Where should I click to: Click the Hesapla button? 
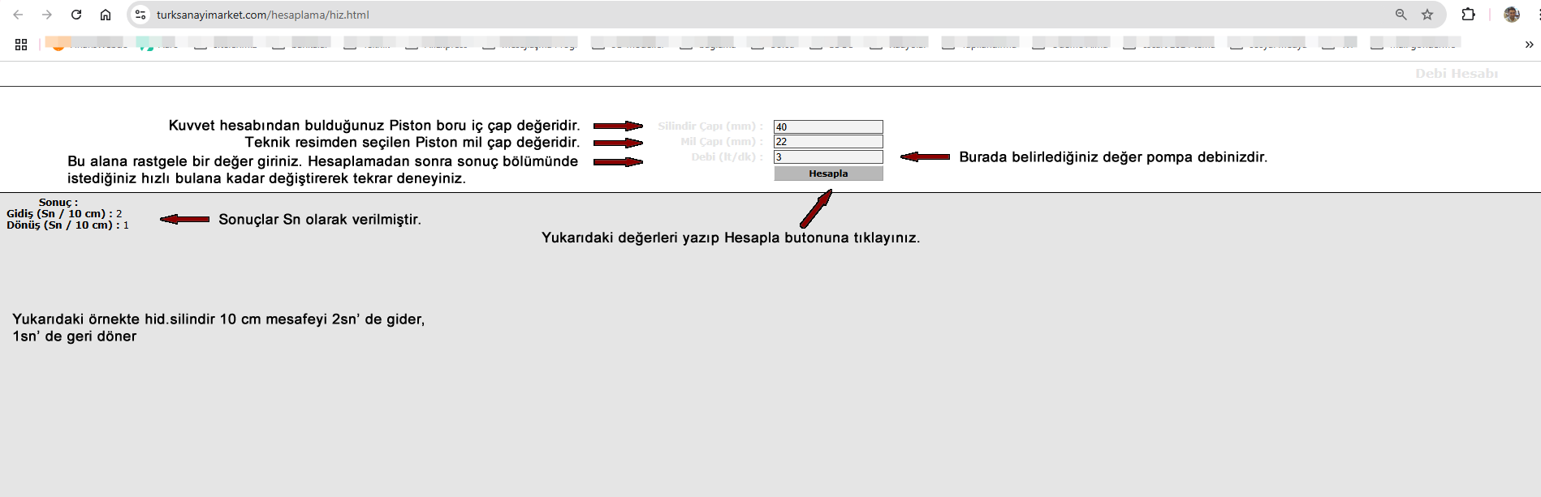point(828,174)
